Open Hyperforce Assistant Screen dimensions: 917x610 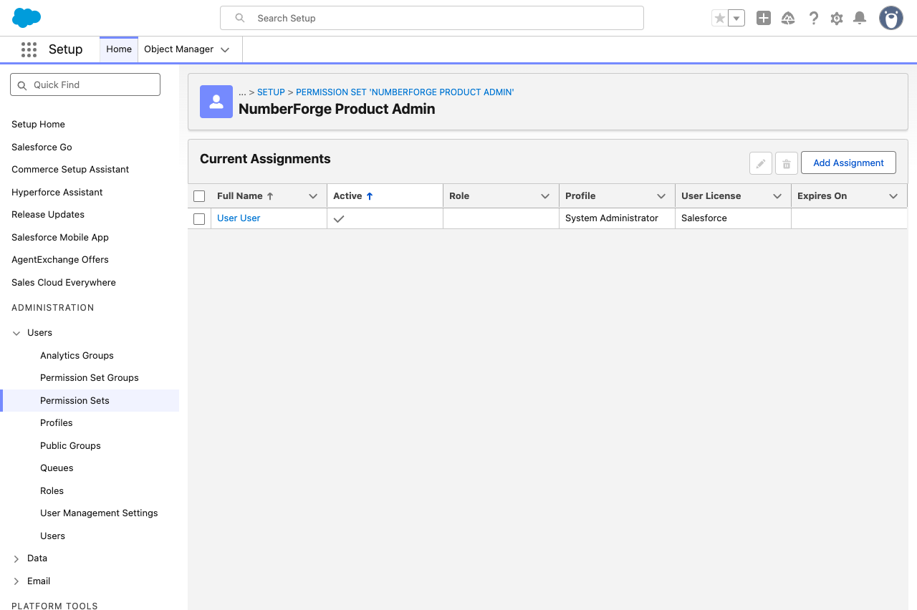coord(57,192)
